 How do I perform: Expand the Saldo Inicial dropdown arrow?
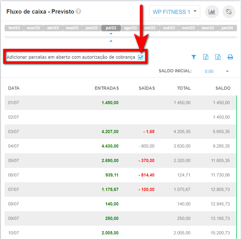[x=227, y=71]
